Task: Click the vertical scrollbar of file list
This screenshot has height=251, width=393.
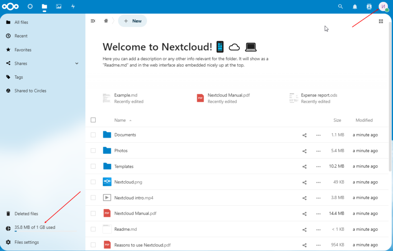Action: click(x=390, y=96)
